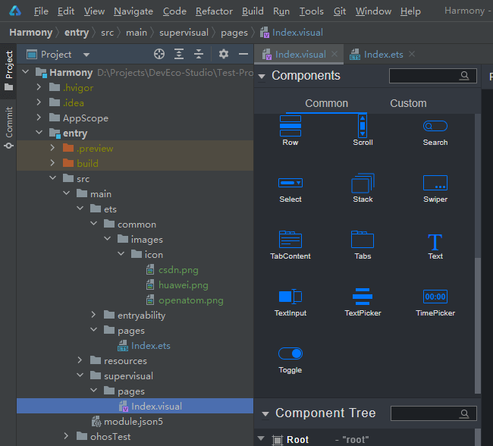Select the TabContent component icon

pyautogui.click(x=290, y=240)
